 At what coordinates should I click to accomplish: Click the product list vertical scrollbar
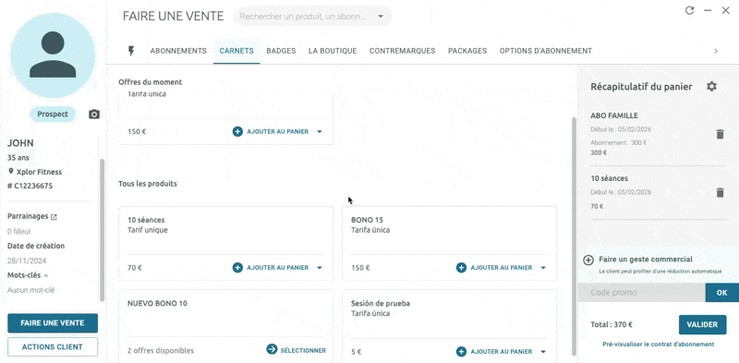click(x=574, y=236)
